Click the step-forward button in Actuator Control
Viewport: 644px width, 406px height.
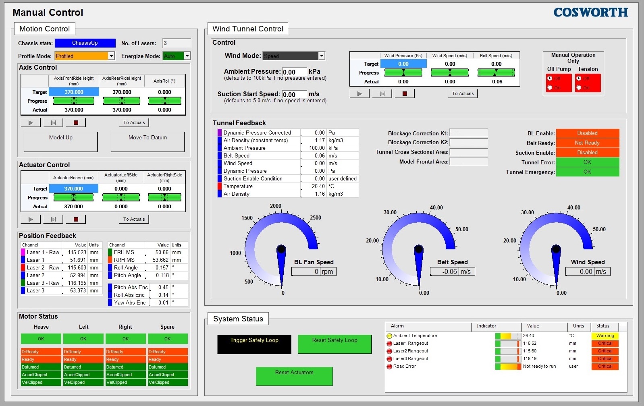click(x=53, y=219)
